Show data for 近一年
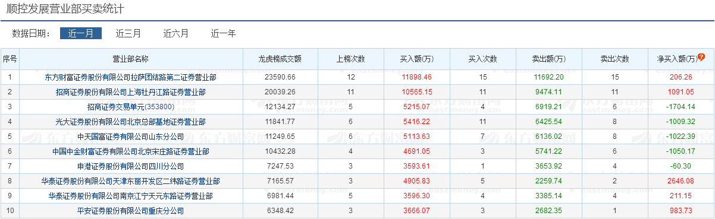715x219 pixels. tap(224, 33)
